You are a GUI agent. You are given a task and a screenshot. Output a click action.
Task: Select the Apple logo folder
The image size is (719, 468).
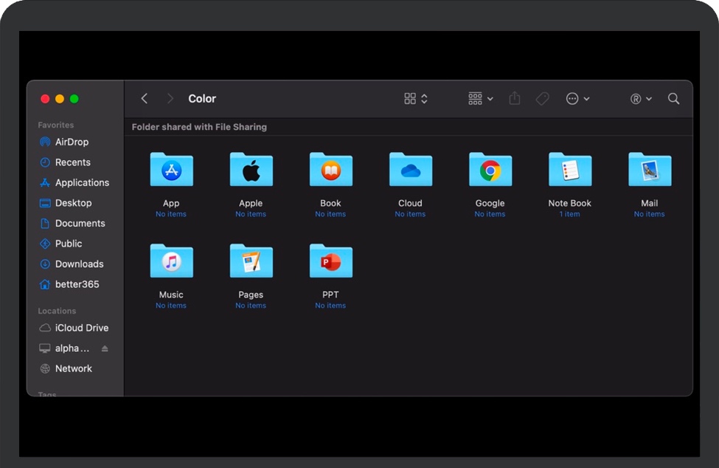tap(251, 171)
